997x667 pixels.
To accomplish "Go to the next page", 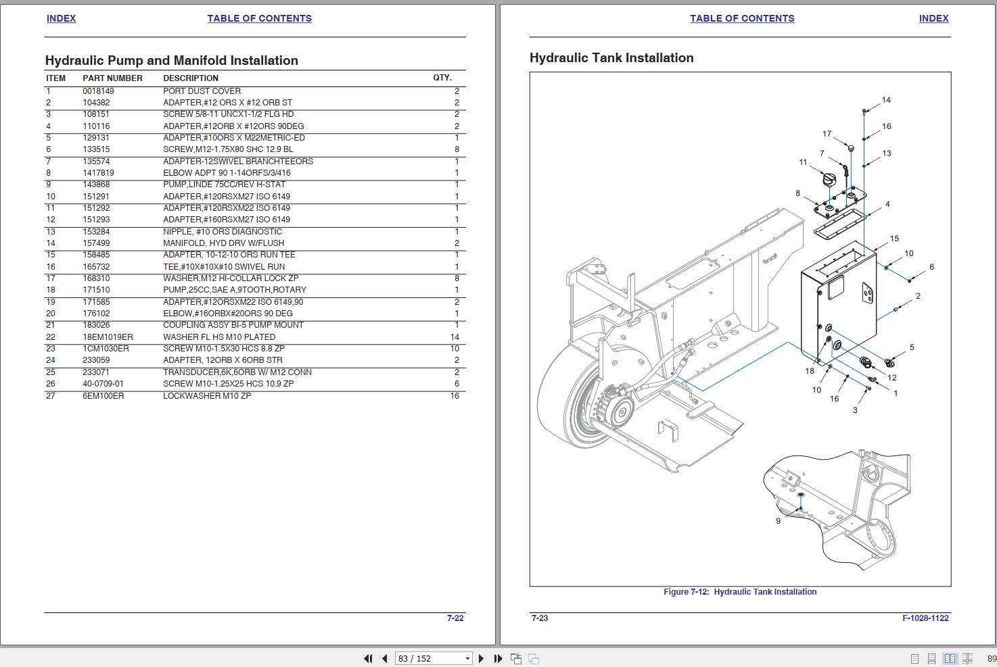I will [x=481, y=658].
